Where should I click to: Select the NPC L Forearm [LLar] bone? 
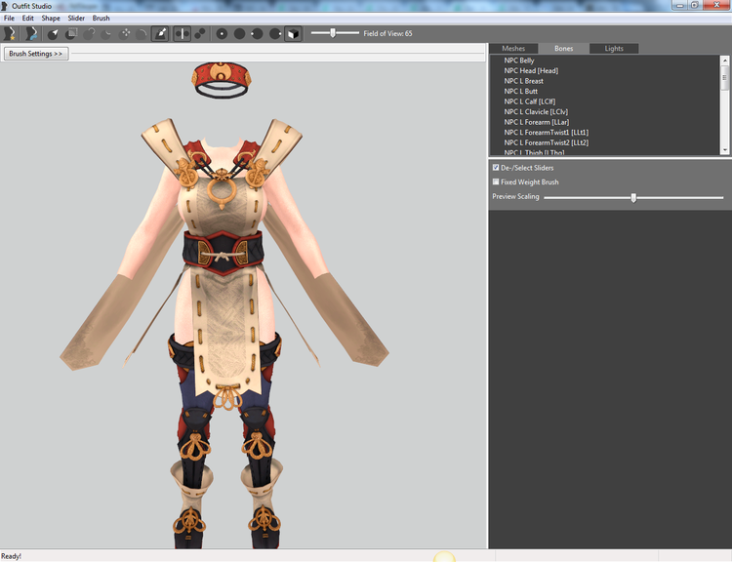click(537, 122)
